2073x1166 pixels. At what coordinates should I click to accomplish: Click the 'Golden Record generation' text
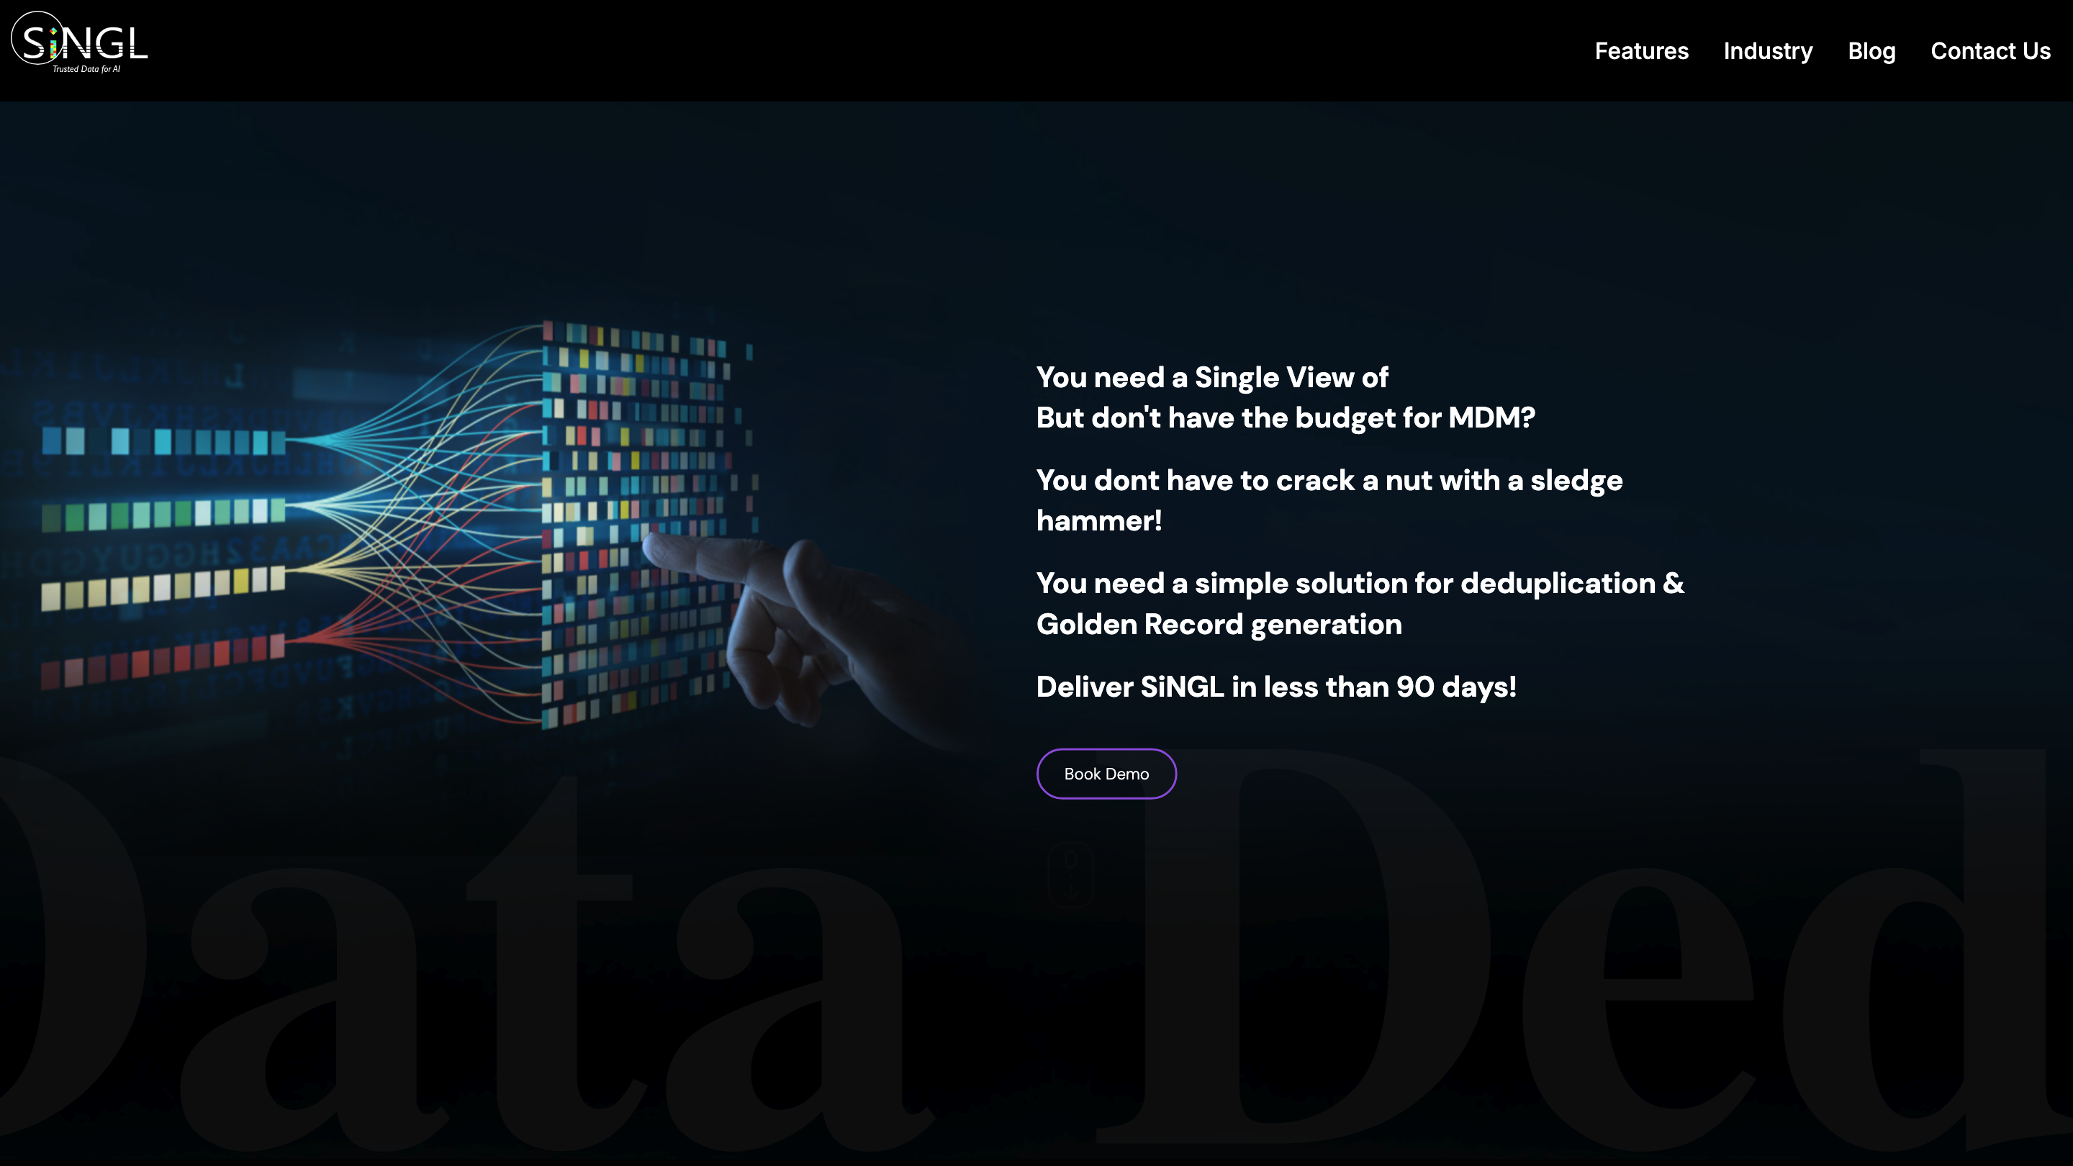[x=1219, y=625]
